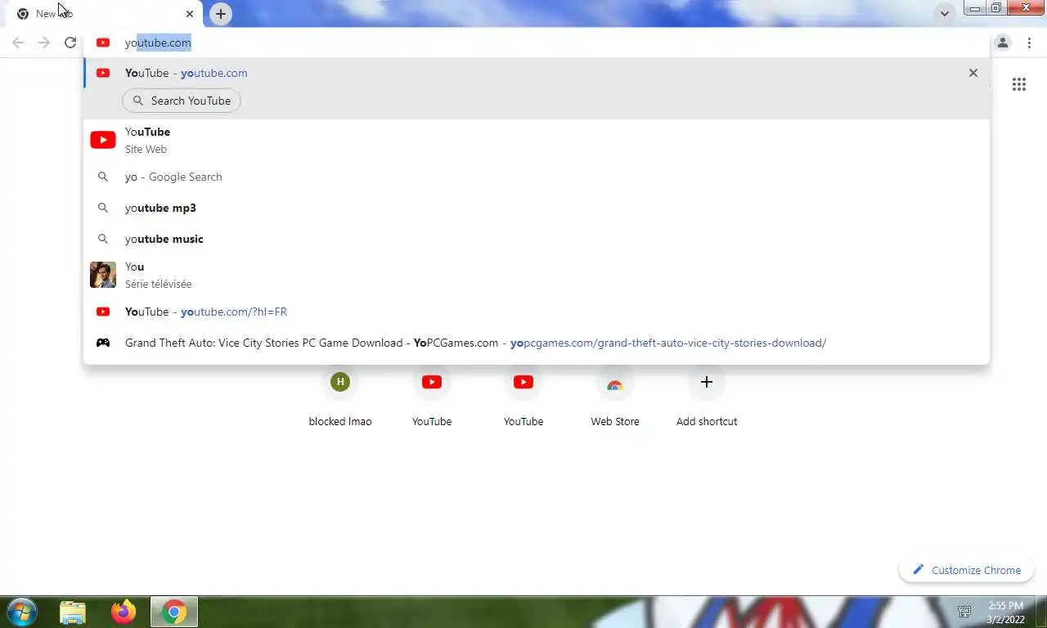The width and height of the screenshot is (1047, 628).
Task: Choose the You Série télévisée suggestion
Action: 537,275
